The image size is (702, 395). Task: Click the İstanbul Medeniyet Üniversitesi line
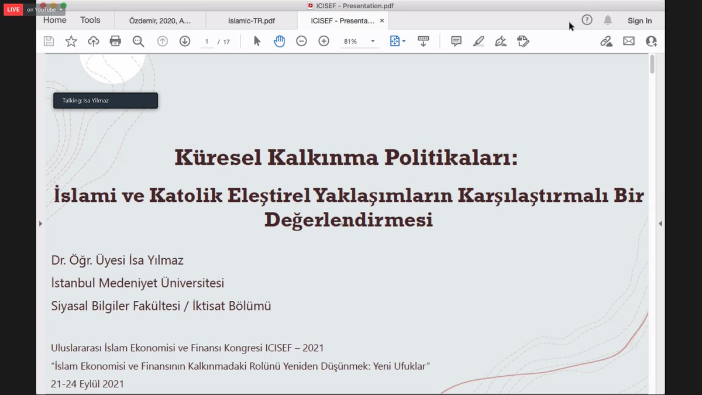(137, 283)
